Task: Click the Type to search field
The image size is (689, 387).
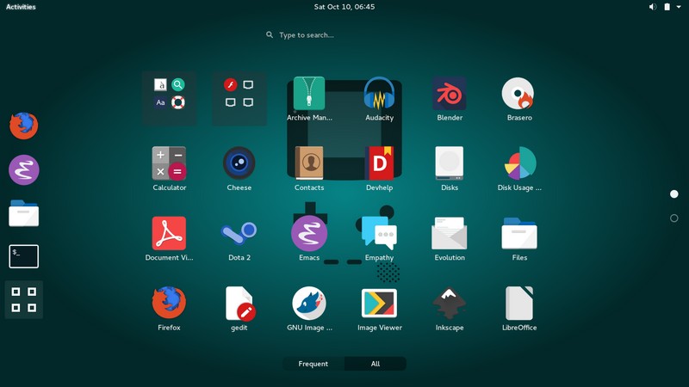Action: pyautogui.click(x=344, y=34)
